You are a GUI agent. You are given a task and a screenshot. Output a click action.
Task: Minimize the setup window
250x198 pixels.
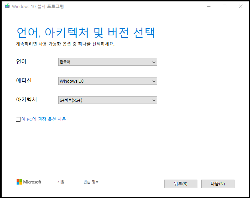pyautogui.click(x=209, y=6)
